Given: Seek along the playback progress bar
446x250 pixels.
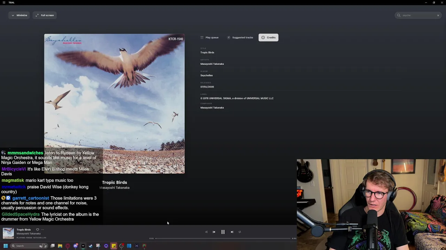Looking at the screenshot, I should 223,239.
